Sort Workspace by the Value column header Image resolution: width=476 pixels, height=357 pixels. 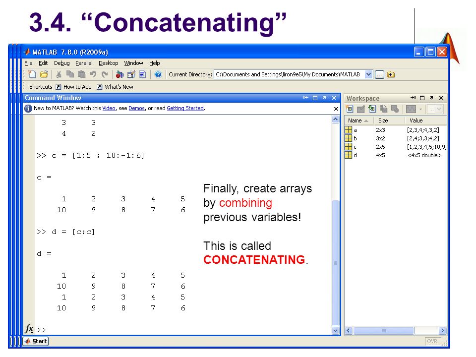(426, 120)
